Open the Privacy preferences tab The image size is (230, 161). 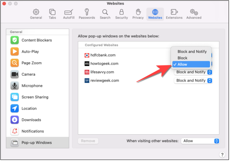[x=138, y=14]
